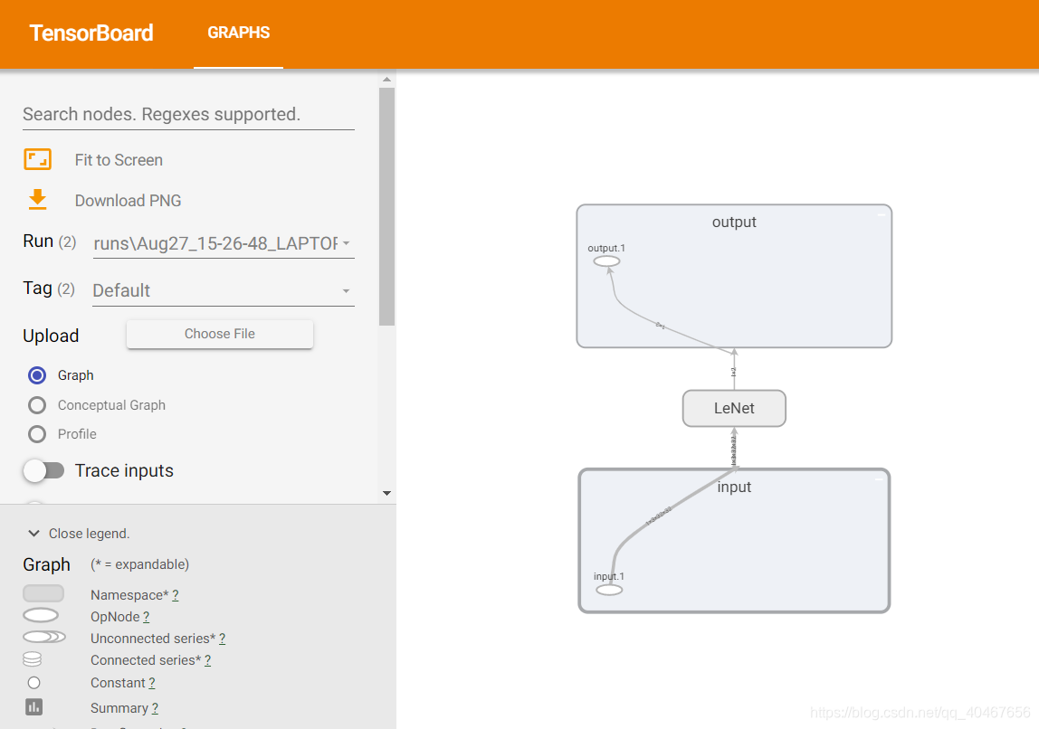This screenshot has height=729, width=1039.
Task: Click the Download PNG arrow icon
Action: [x=38, y=199]
